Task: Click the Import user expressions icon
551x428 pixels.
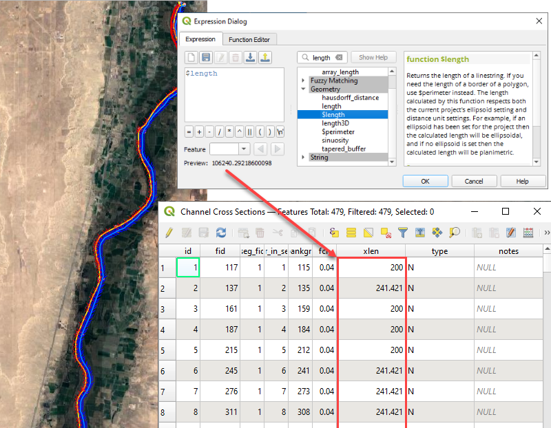Action: [251, 58]
